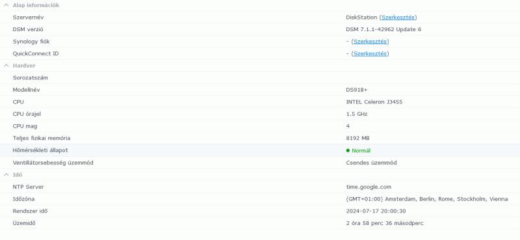Screen dimensions: 520x240
Task: Click the green Normál status dot
Action: click(348, 151)
